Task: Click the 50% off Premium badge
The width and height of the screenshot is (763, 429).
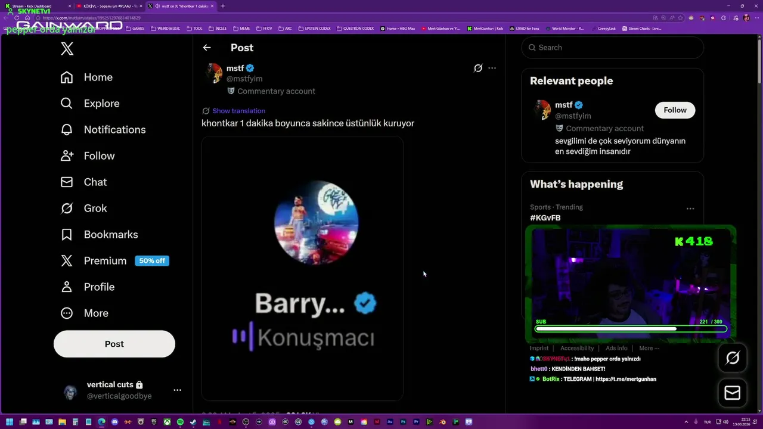Action: click(152, 260)
